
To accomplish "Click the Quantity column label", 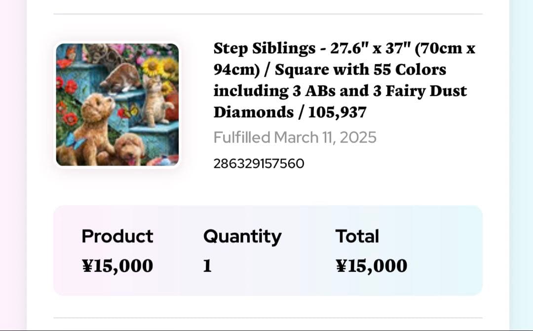I will pos(242,236).
